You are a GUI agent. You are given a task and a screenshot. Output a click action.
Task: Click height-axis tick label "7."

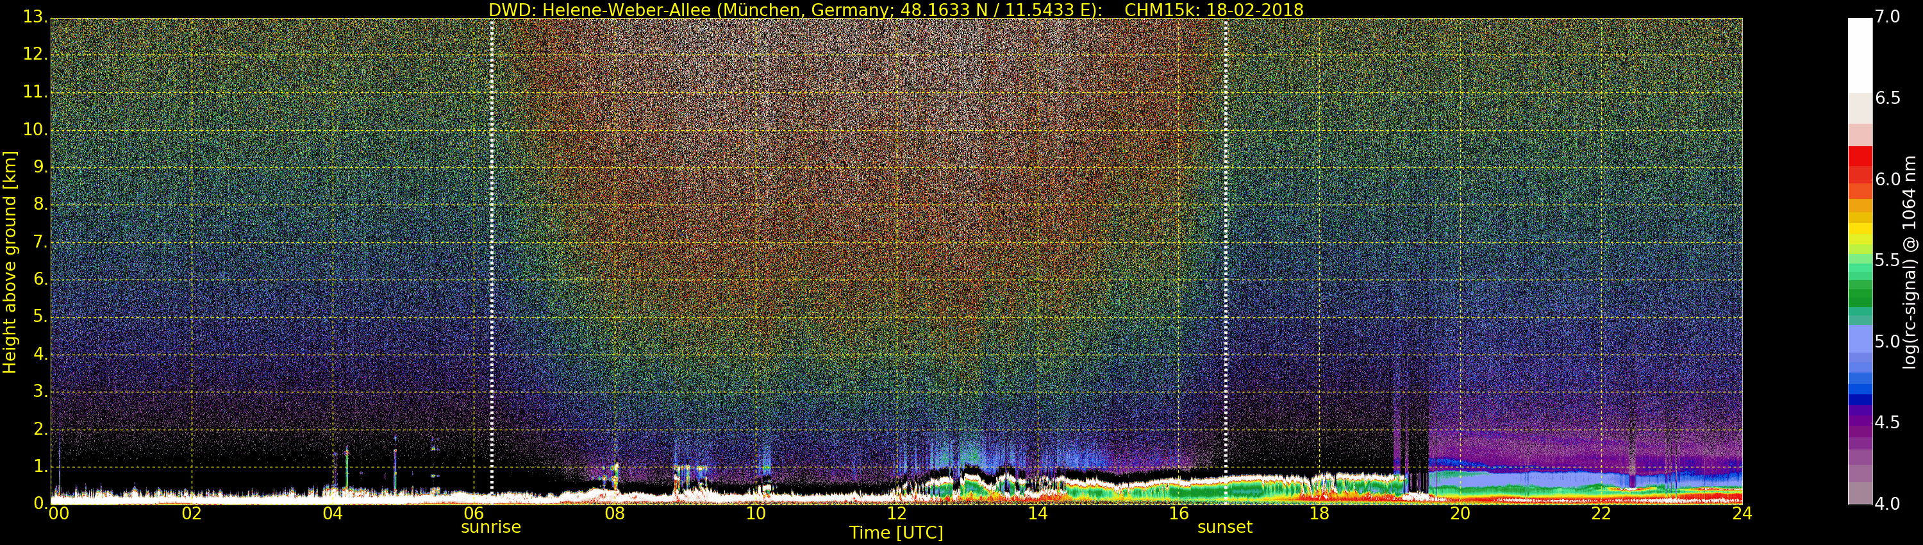click(40, 242)
